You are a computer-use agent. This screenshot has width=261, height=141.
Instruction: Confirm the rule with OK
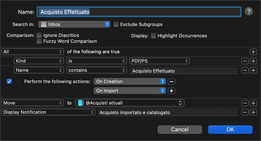(x=230, y=130)
